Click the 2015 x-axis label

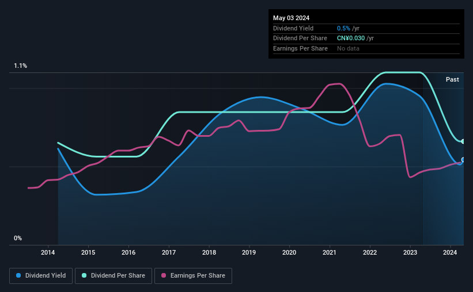[x=88, y=252]
